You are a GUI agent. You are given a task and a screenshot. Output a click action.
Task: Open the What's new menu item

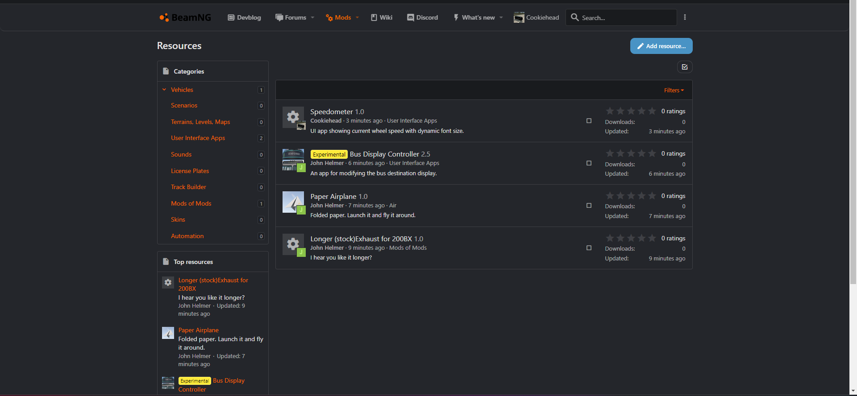[x=474, y=17]
